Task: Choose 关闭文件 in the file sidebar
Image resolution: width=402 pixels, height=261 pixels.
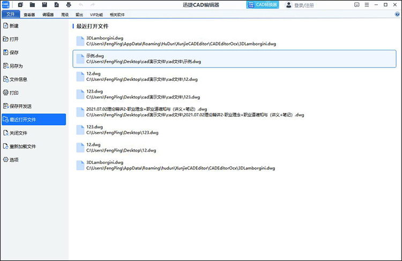Action: [x=34, y=133]
